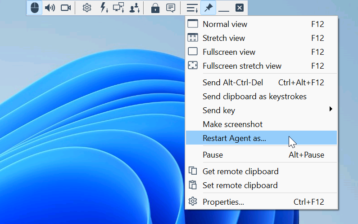
Task: Switch to Fullscreen view
Action: 229,52
